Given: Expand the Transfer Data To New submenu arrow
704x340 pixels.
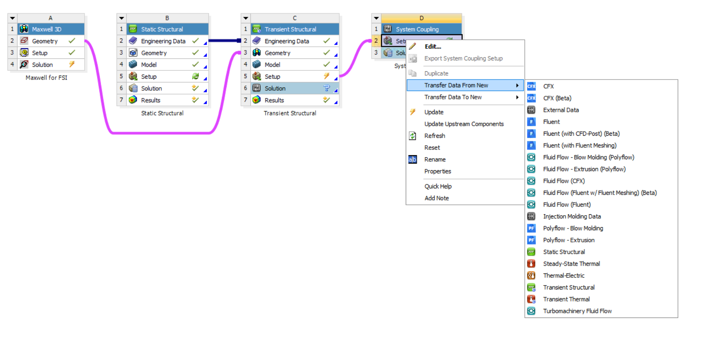Looking at the screenshot, I should [x=517, y=97].
